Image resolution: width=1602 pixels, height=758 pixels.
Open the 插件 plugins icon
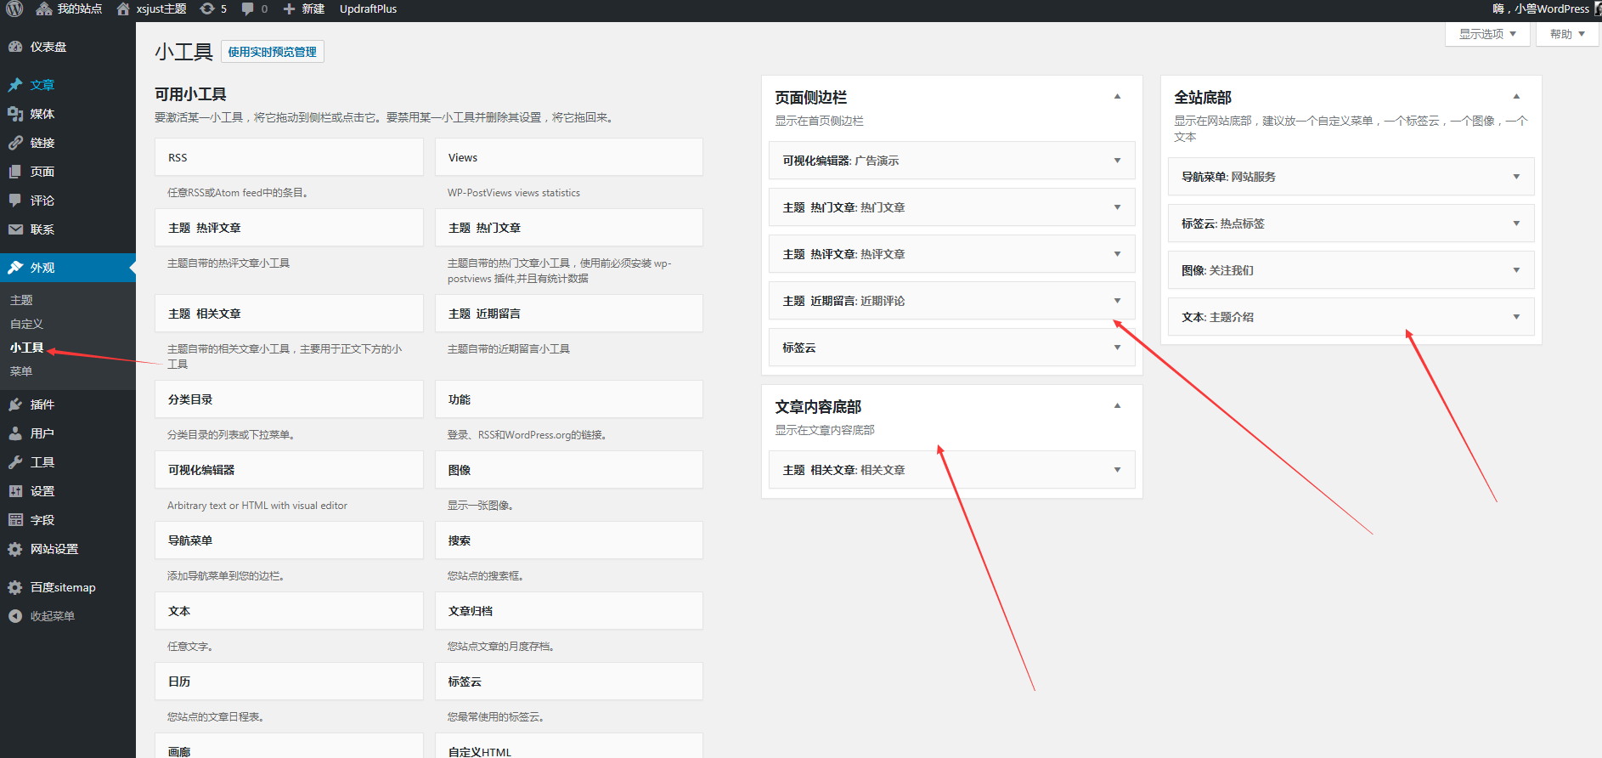[x=15, y=404]
